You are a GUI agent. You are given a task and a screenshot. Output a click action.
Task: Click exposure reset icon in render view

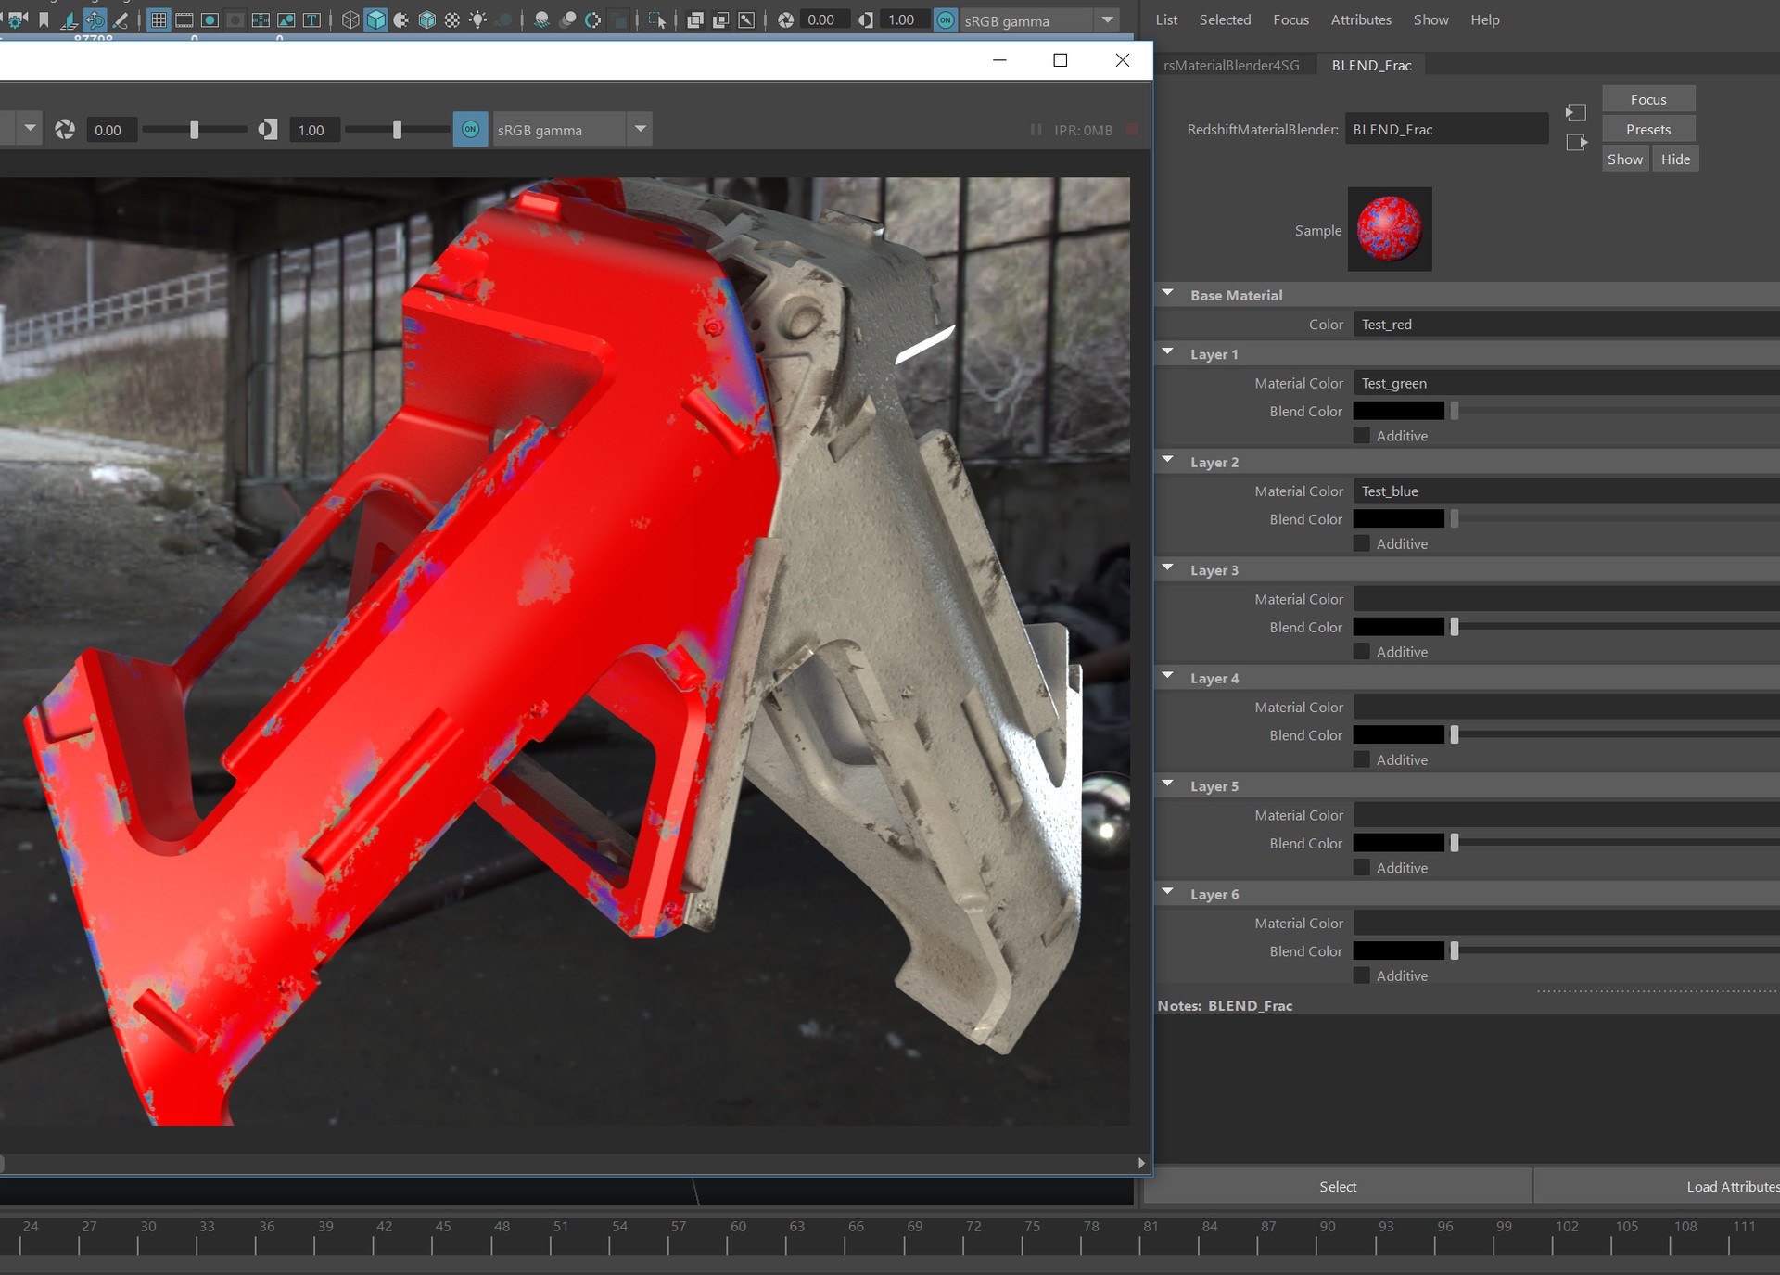click(65, 130)
